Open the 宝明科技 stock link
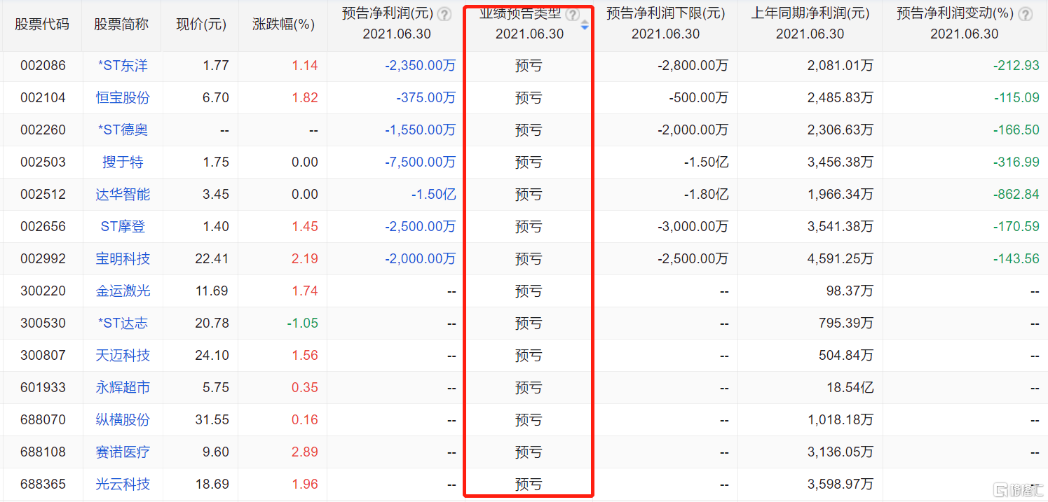Screen dimensions: 1048x502 (x=123, y=259)
